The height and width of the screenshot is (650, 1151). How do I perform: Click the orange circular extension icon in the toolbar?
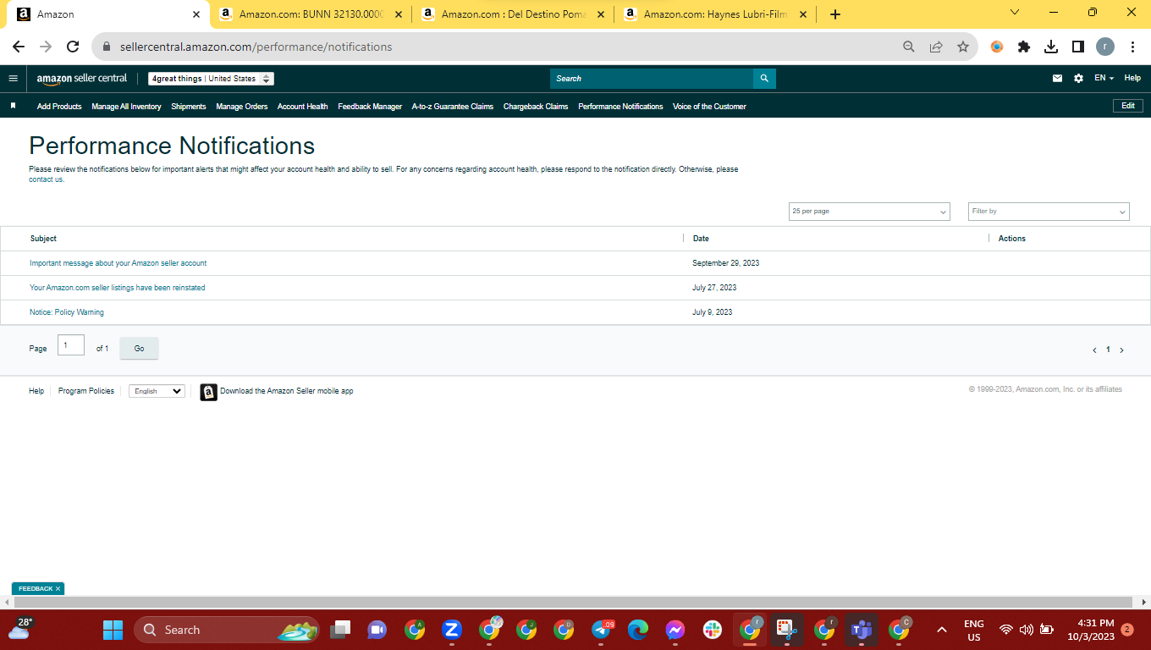click(x=997, y=47)
